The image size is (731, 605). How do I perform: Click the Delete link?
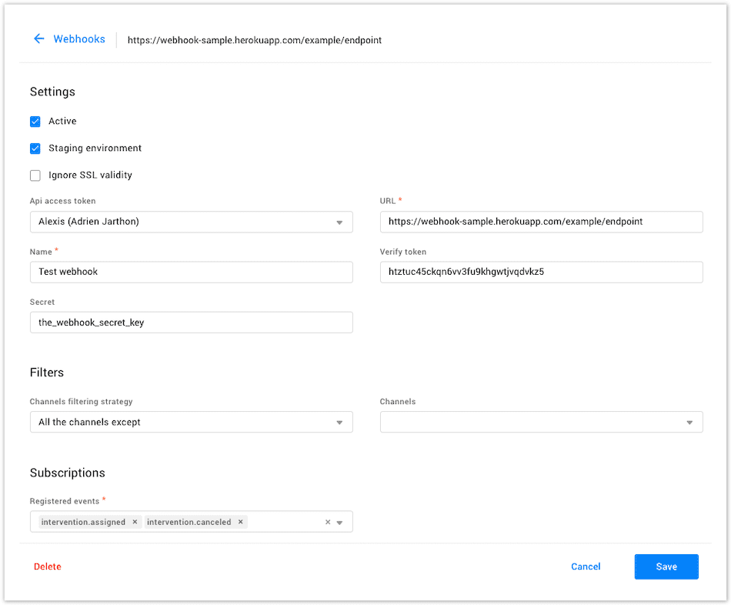click(47, 567)
